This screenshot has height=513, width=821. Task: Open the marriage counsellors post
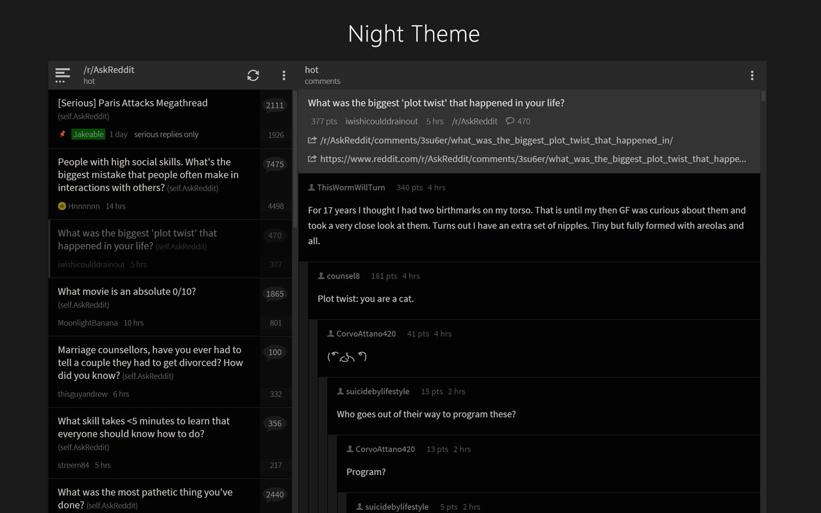[x=150, y=362]
